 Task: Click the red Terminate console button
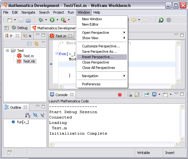(120, 95)
